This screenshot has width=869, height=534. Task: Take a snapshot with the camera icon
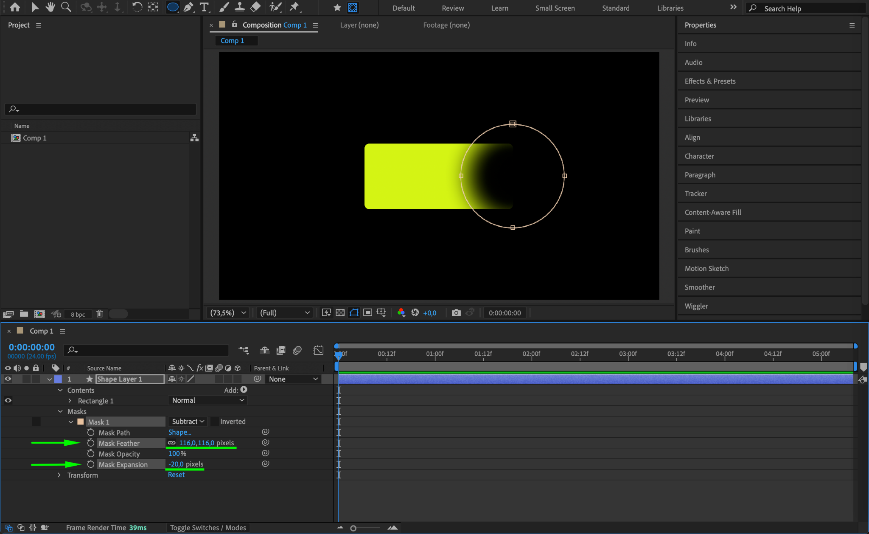tap(456, 313)
